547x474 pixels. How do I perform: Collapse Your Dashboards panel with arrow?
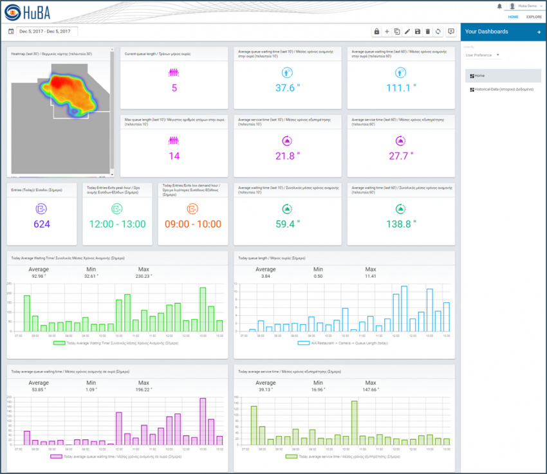(x=539, y=32)
